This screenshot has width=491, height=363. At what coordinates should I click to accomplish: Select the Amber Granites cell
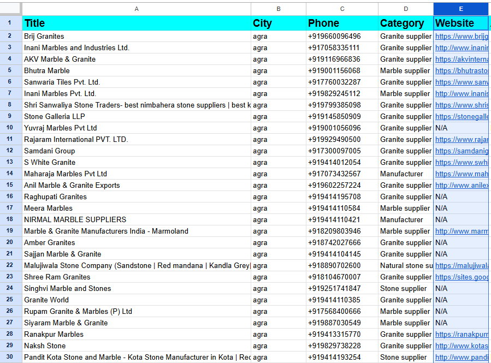pos(137,242)
